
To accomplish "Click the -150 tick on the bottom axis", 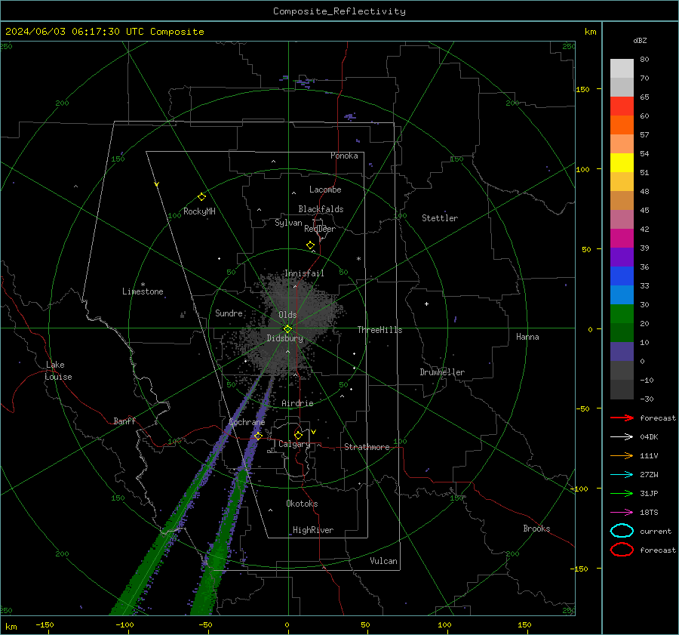I will (x=45, y=624).
